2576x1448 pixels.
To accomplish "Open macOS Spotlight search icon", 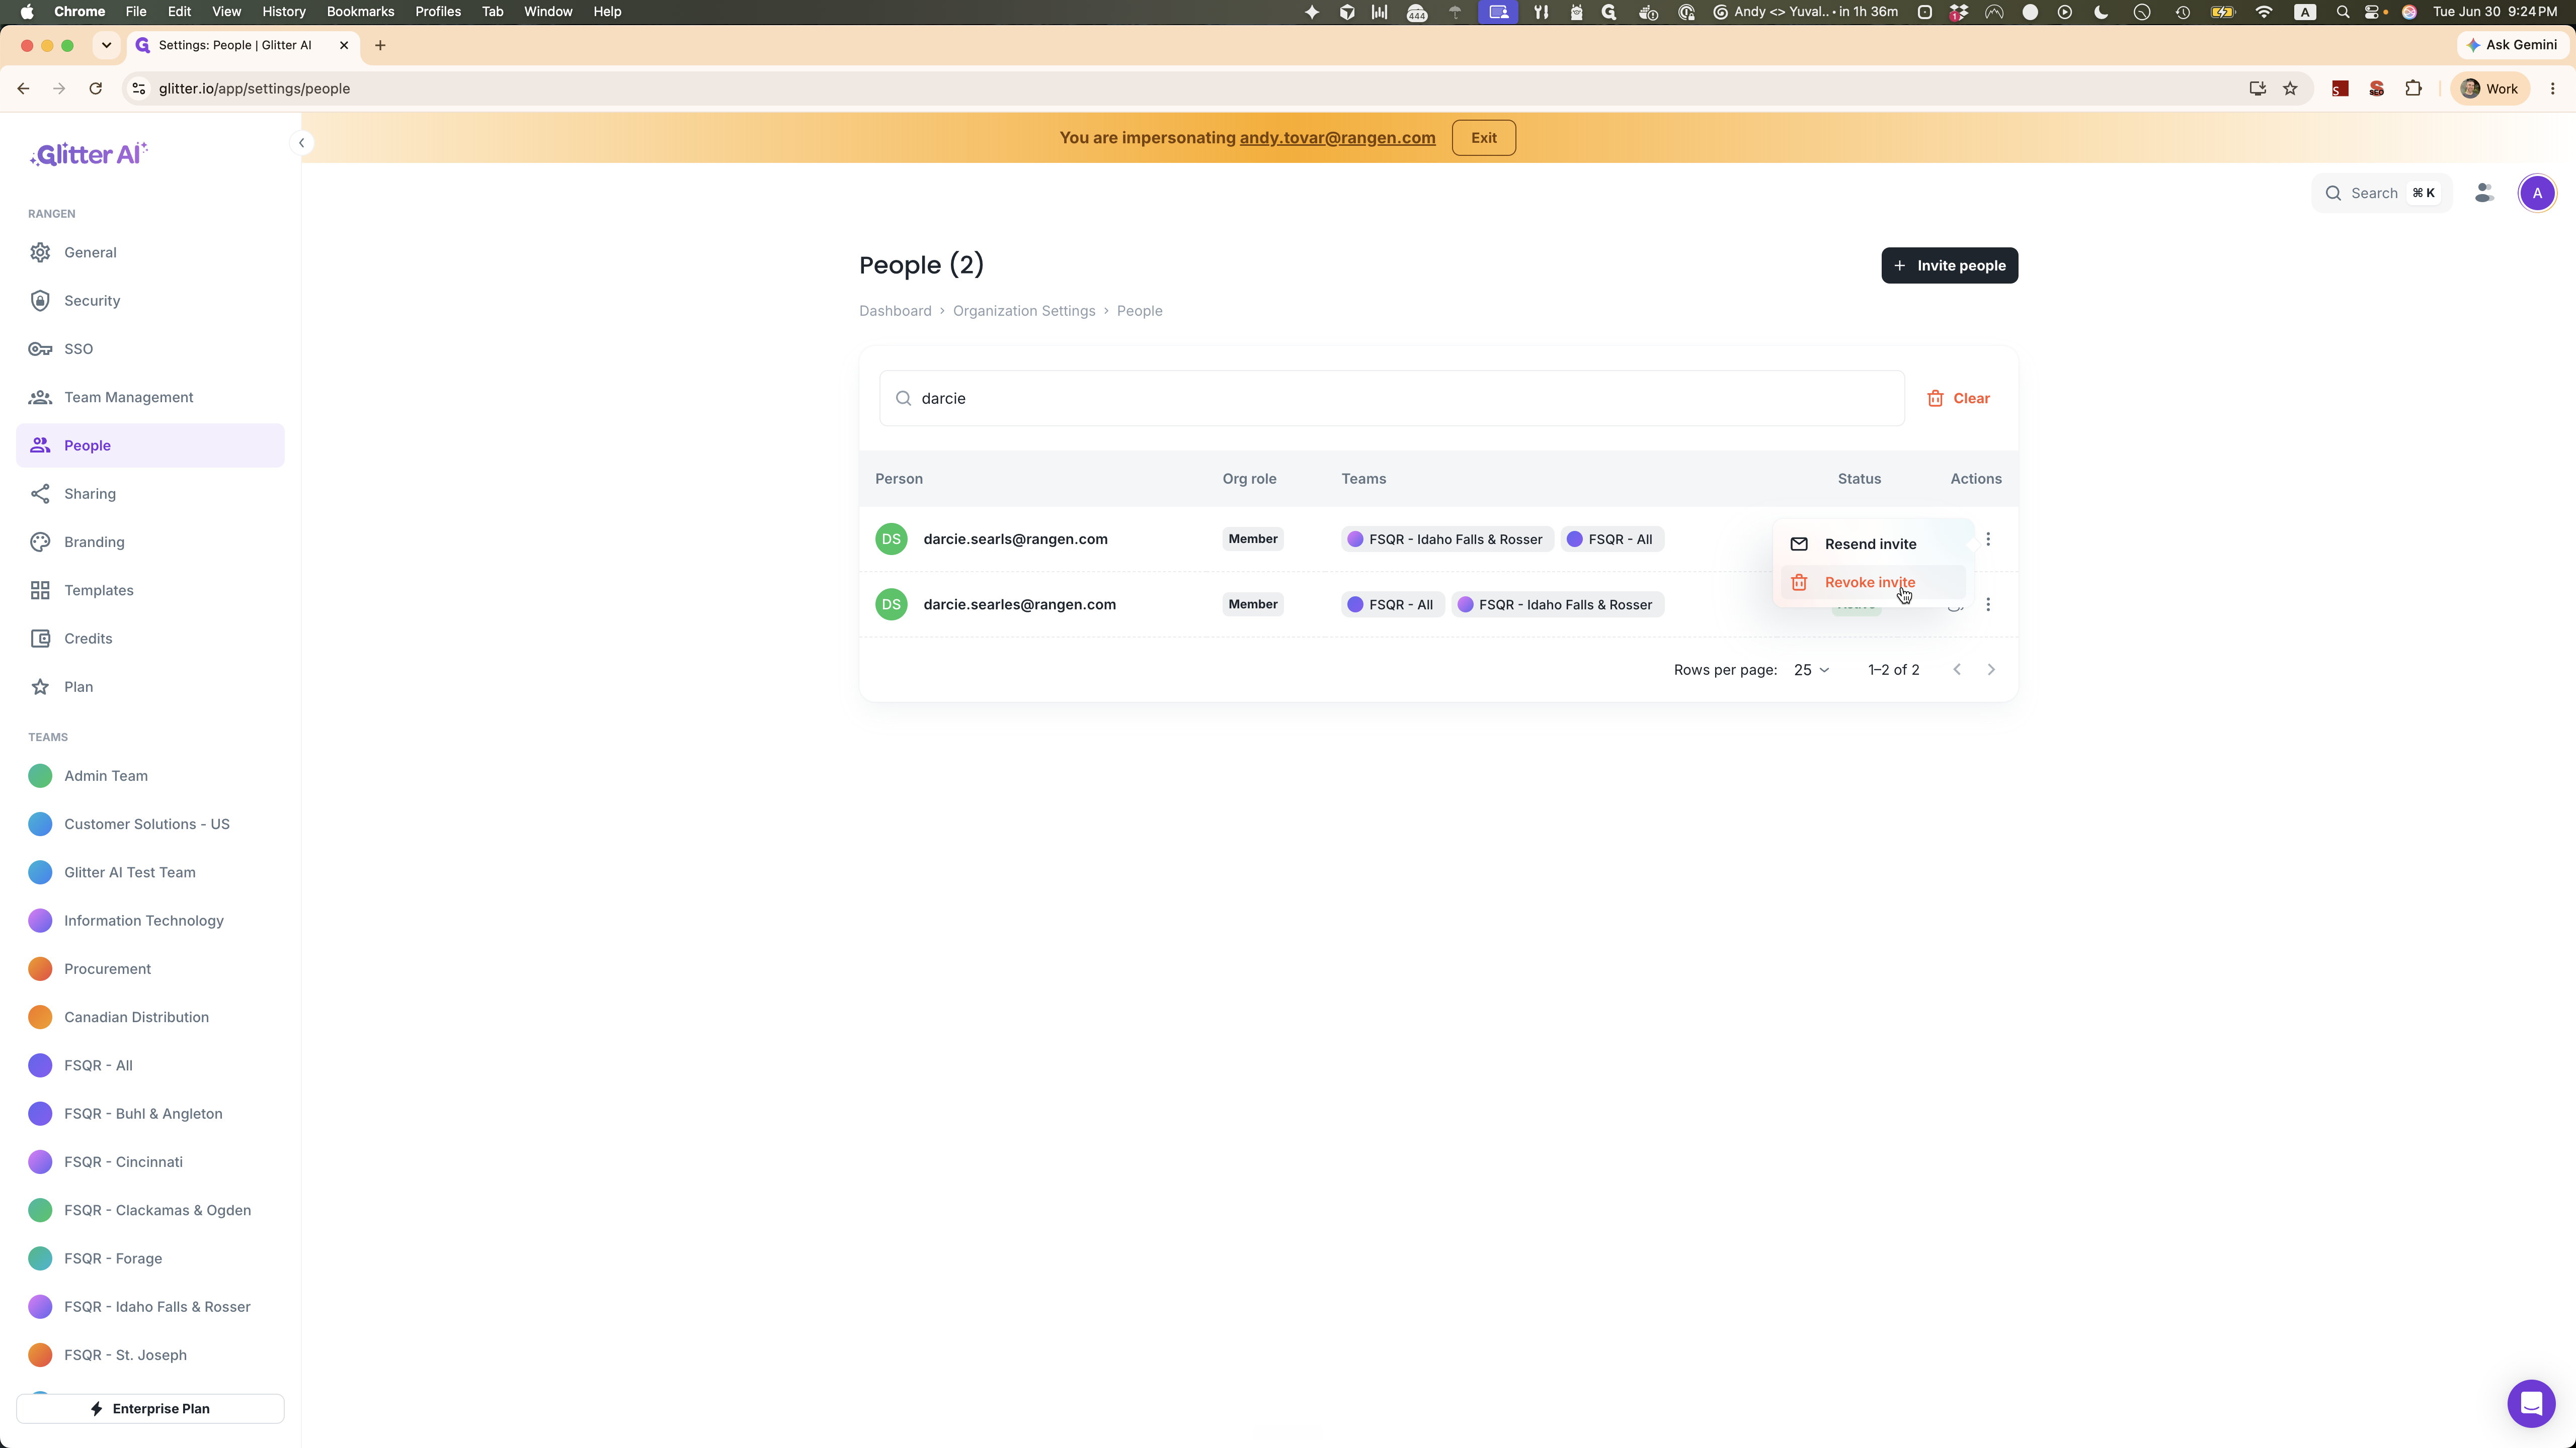I will pos(2342,12).
